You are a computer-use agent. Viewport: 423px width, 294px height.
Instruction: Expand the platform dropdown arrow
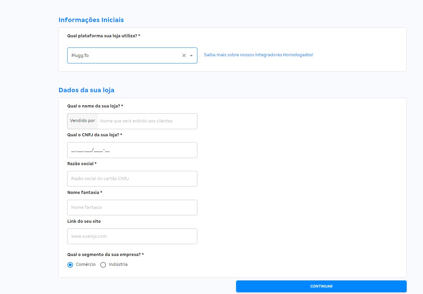[x=191, y=56]
